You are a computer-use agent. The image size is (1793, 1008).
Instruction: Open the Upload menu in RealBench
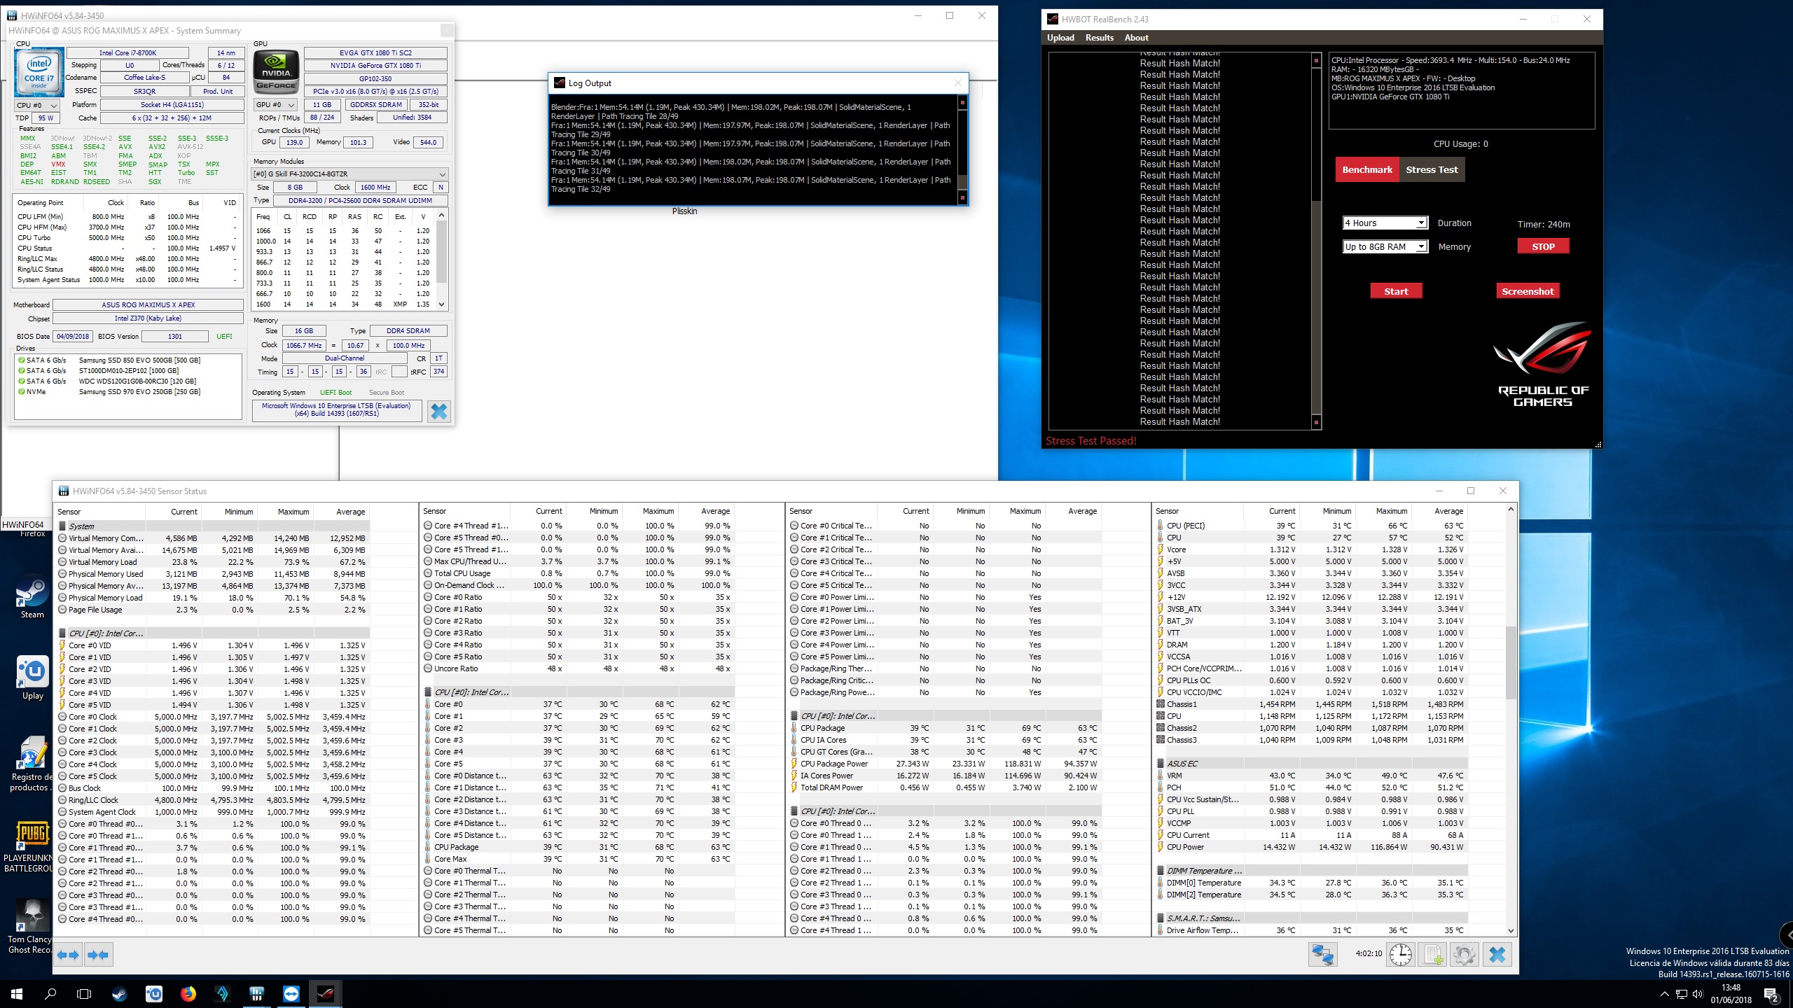(1060, 38)
